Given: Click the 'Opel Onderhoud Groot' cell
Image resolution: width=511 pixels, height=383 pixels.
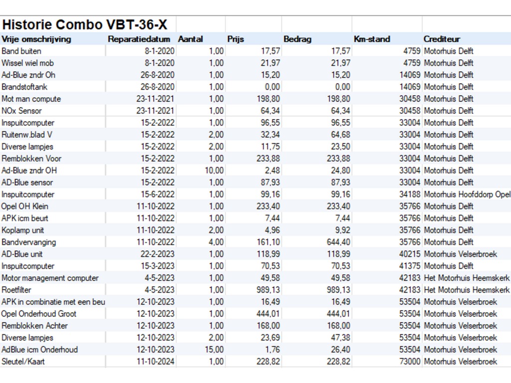Looking at the screenshot, I should (39, 314).
